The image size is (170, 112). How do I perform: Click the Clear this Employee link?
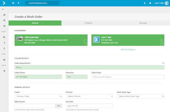coord(128,49)
